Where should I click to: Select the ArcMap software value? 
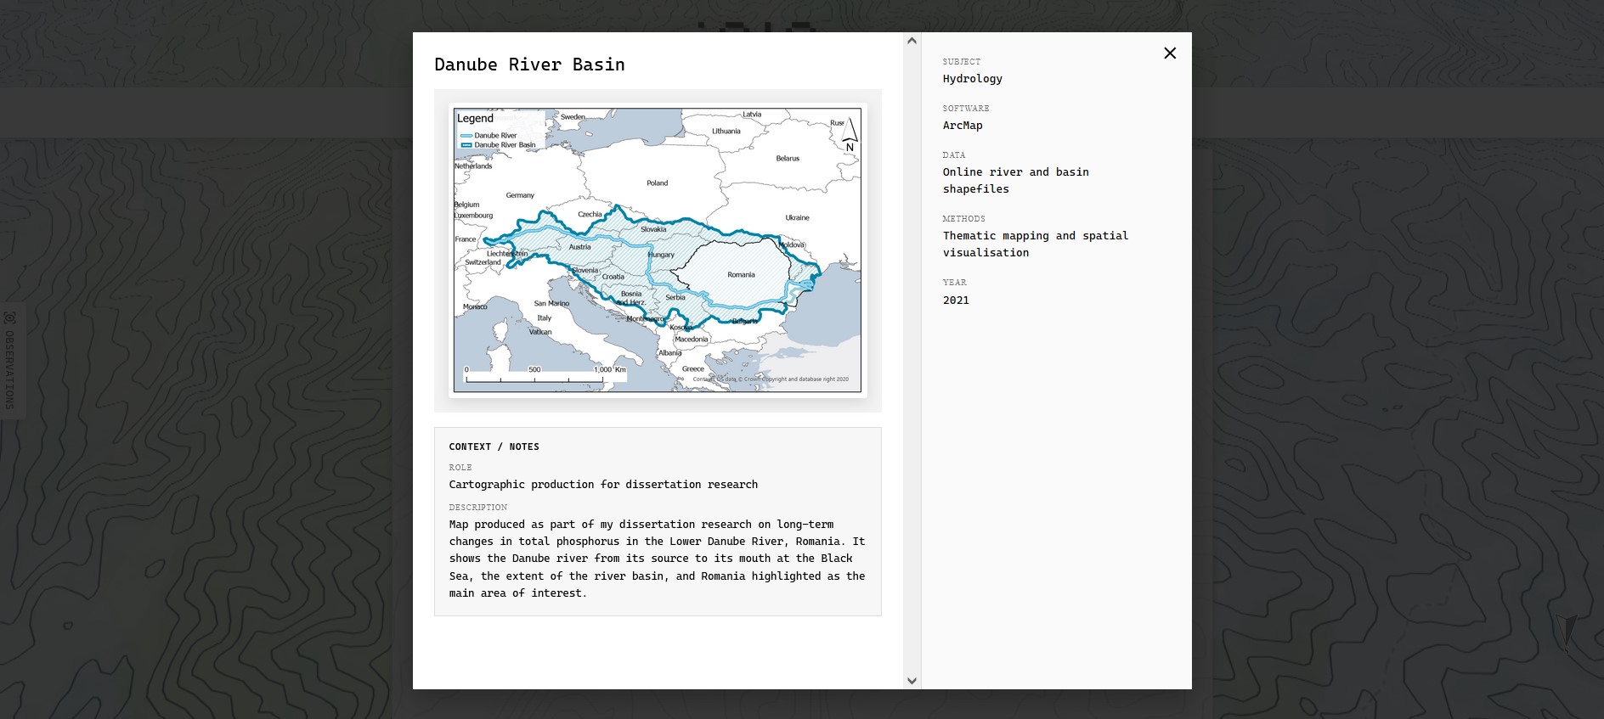tap(963, 126)
